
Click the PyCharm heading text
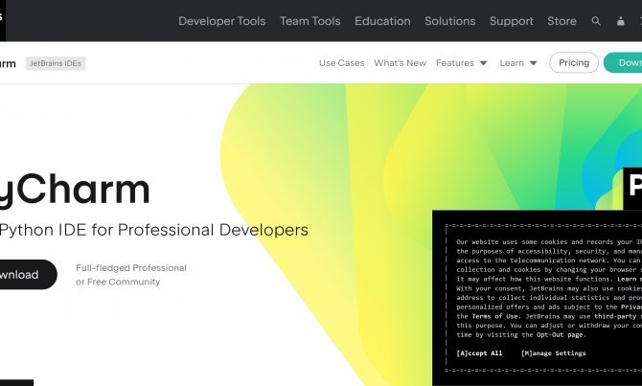[x=75, y=189]
